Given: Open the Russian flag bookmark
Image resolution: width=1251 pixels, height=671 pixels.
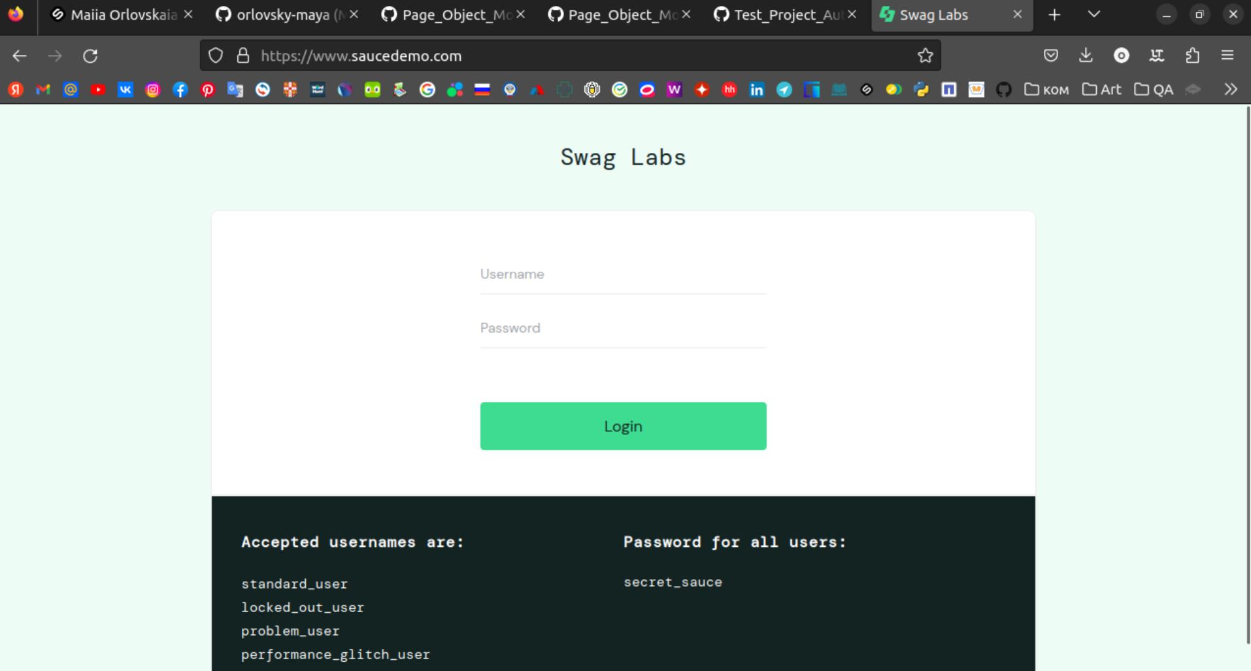Looking at the screenshot, I should [x=482, y=90].
